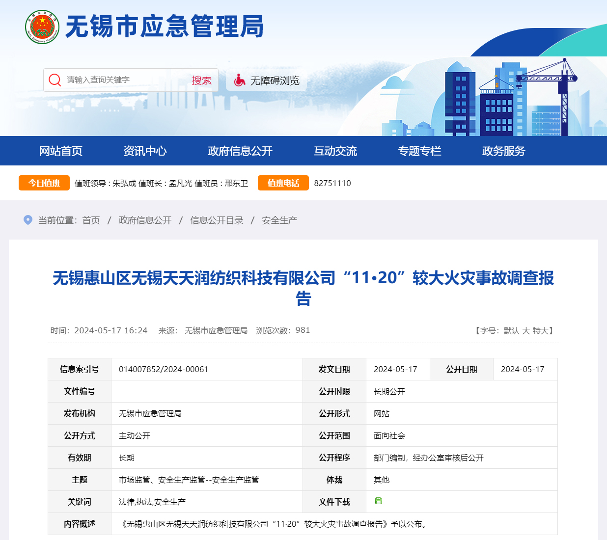Click the duty staff text 值班领导:朱弘成

(106, 183)
